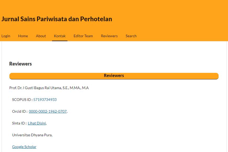Open the Google Scholar profile link
The width and height of the screenshot is (228, 152).
[x=24, y=147]
